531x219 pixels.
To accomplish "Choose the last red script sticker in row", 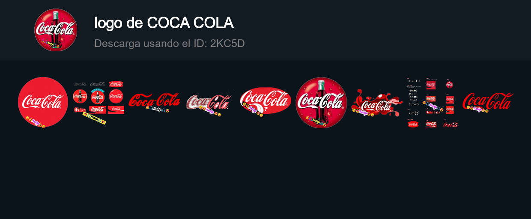I will tap(488, 103).
